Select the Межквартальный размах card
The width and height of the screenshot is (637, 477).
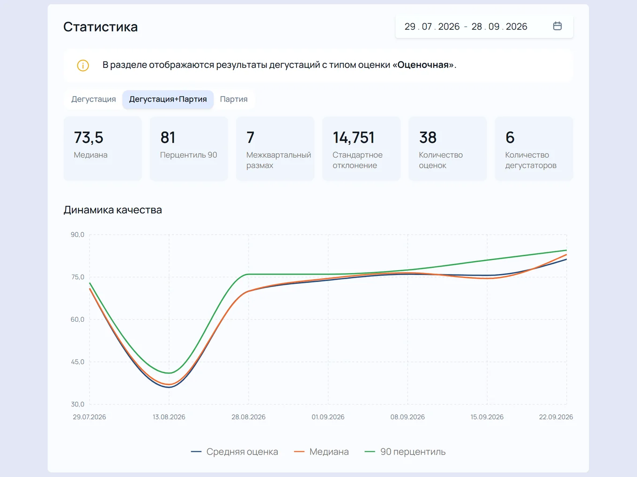275,149
